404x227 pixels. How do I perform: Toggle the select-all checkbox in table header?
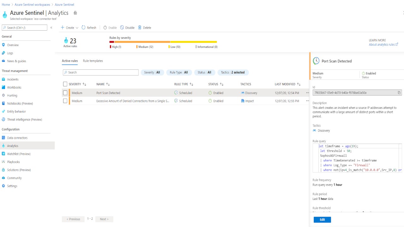coord(65,84)
